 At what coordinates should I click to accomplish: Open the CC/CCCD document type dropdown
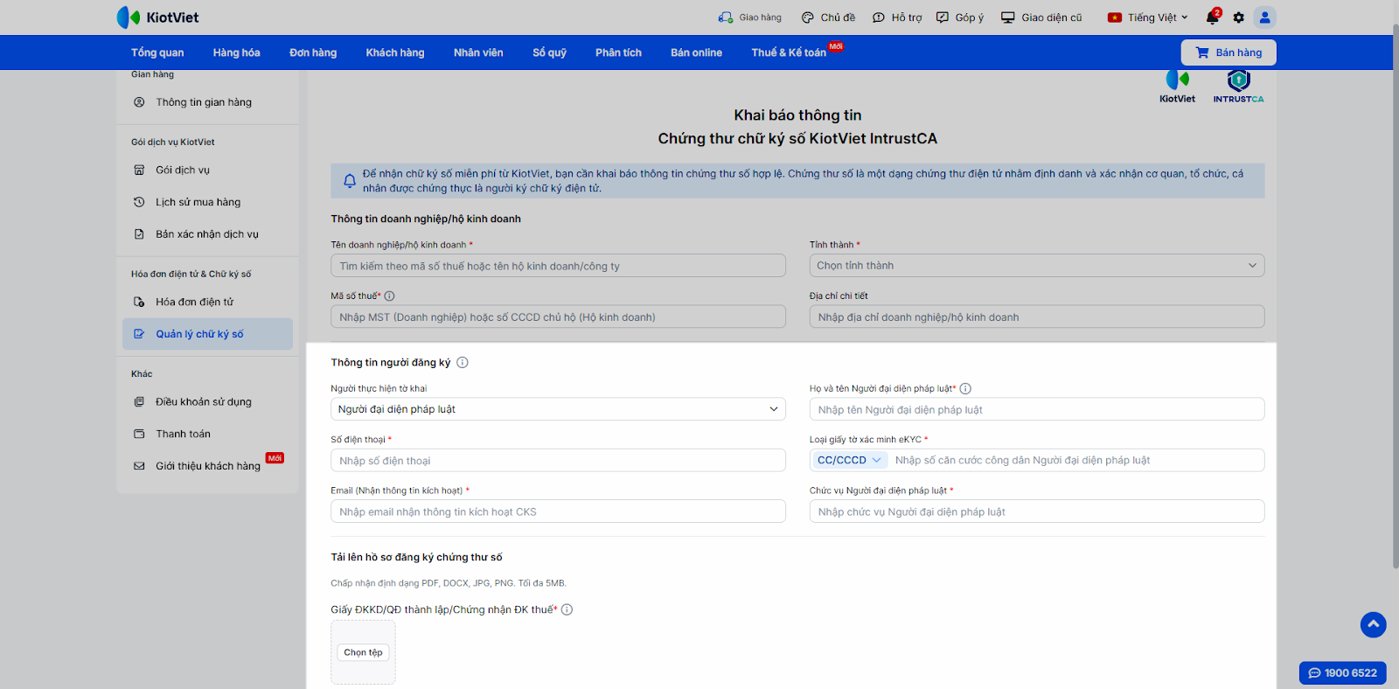[x=850, y=461]
